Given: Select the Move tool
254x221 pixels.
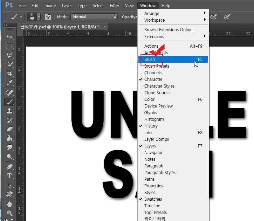Looking at the screenshot, I should pos(9,37).
